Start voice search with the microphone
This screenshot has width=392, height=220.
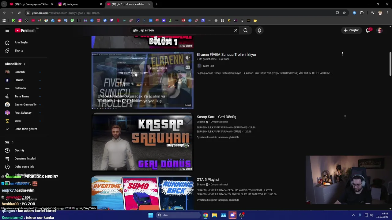tap(259, 30)
